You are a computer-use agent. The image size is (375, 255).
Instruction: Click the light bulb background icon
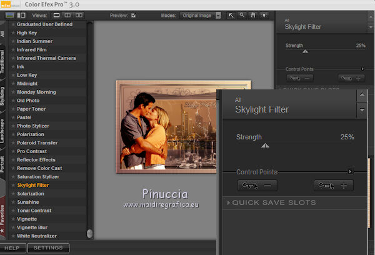click(264, 14)
